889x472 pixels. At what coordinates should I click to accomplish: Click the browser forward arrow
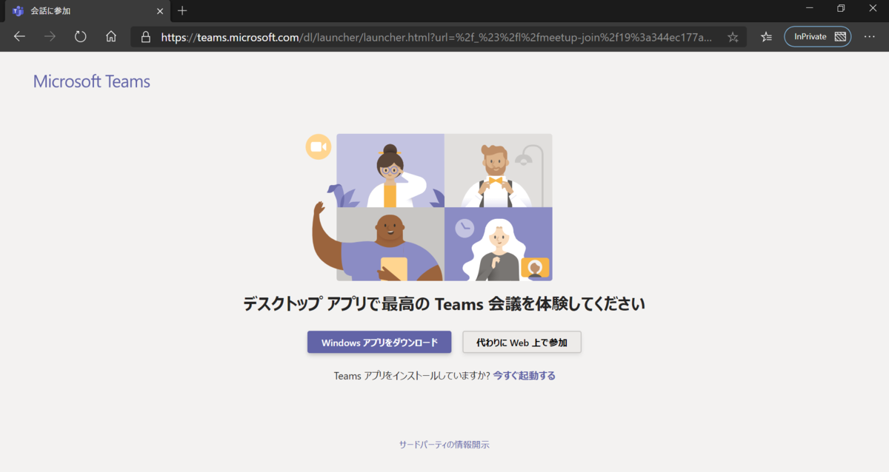tap(50, 36)
